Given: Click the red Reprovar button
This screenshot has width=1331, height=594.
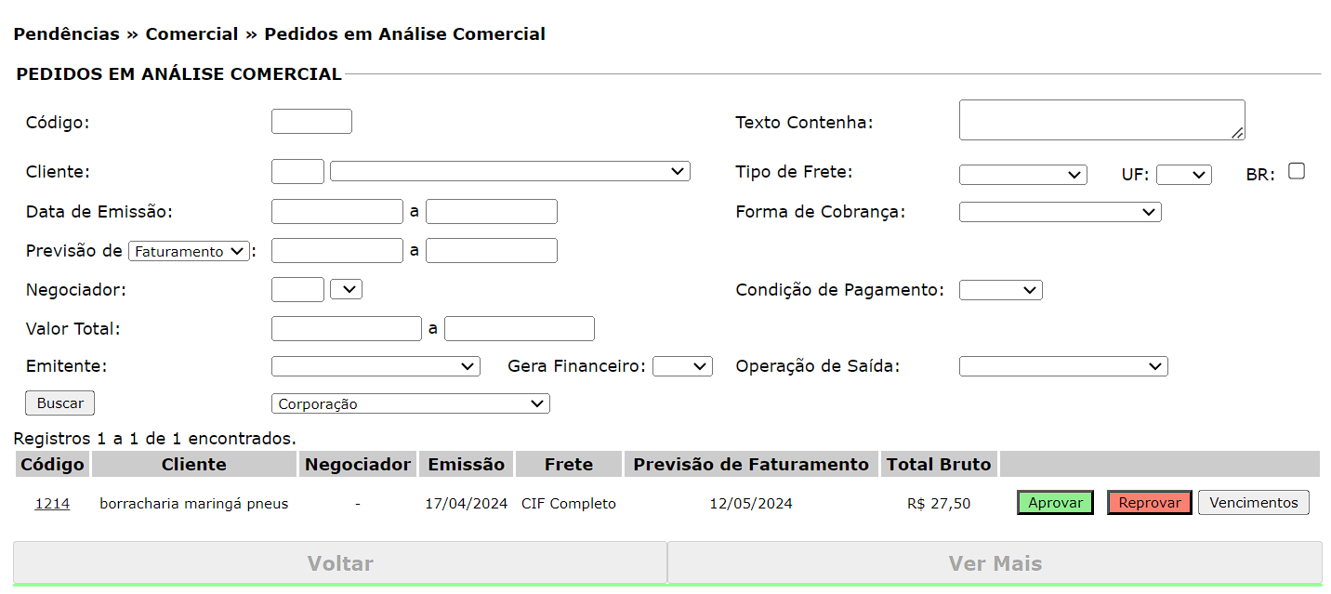Looking at the screenshot, I should pos(1149,503).
